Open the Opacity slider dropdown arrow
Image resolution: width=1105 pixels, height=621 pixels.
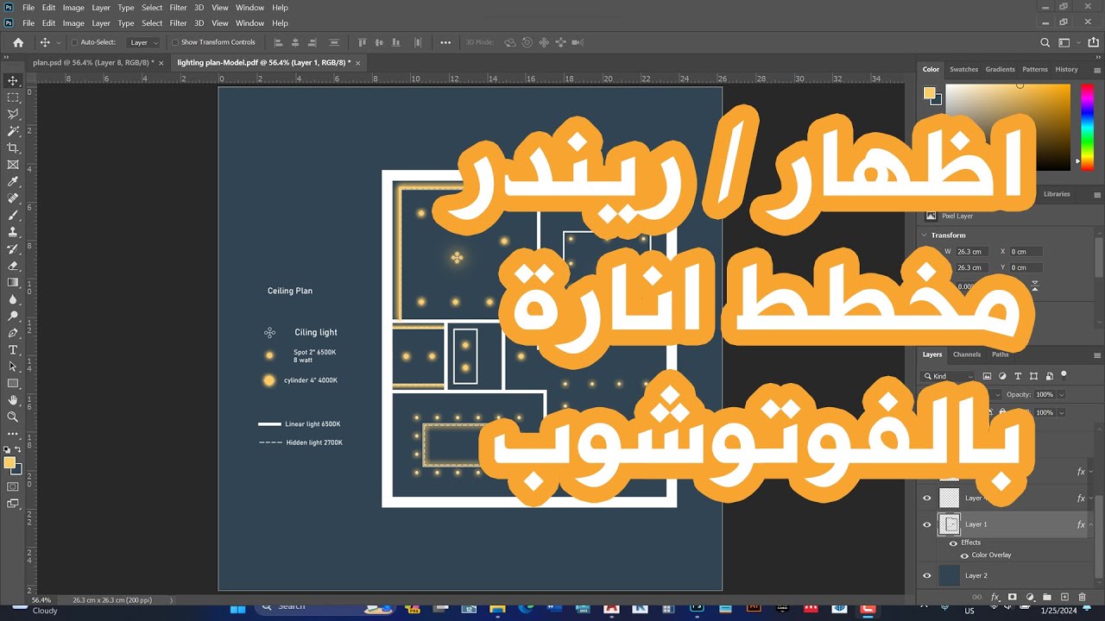1061,394
